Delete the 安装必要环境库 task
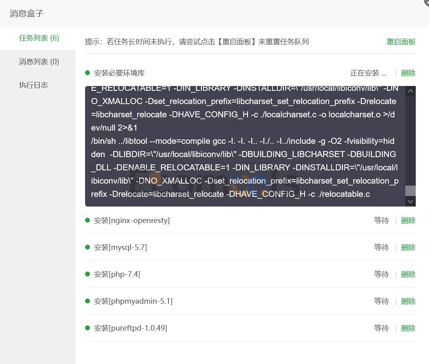 click(408, 73)
